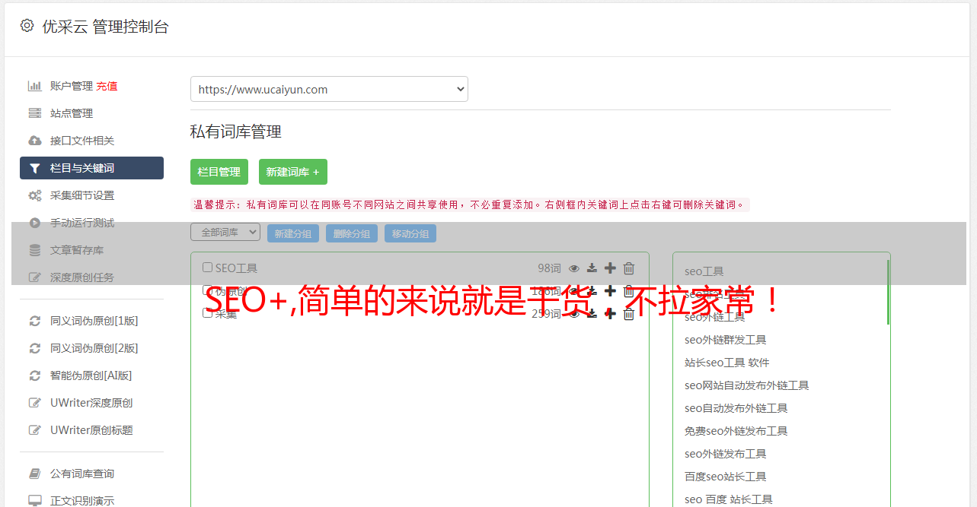Add keywords to SEO工具 with plus icon
The width and height of the screenshot is (977, 507).
pyautogui.click(x=610, y=268)
